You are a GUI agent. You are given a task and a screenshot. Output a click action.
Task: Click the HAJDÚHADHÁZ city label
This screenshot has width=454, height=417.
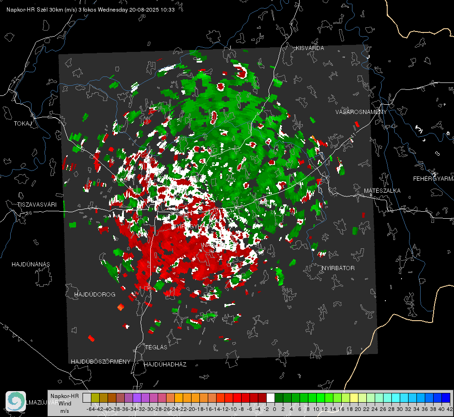tap(165, 365)
